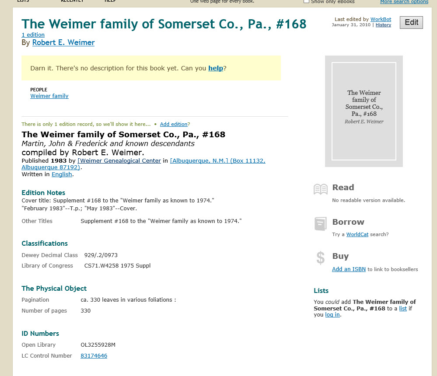This screenshot has height=376, width=437.
Task: Toggle the Show only eBooks checkbox
Action: click(x=306, y=1)
